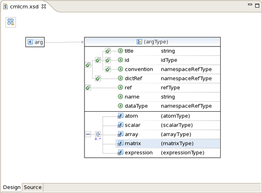Click the element reference icon beside scalar
262x193 pixels.
pyautogui.click(x=120, y=125)
